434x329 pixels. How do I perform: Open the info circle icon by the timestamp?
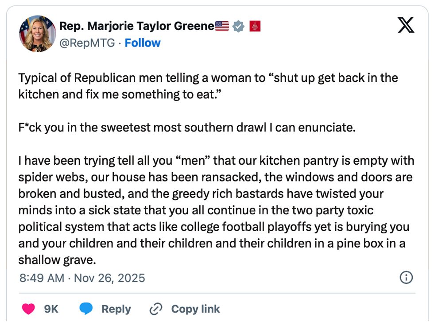click(x=406, y=278)
